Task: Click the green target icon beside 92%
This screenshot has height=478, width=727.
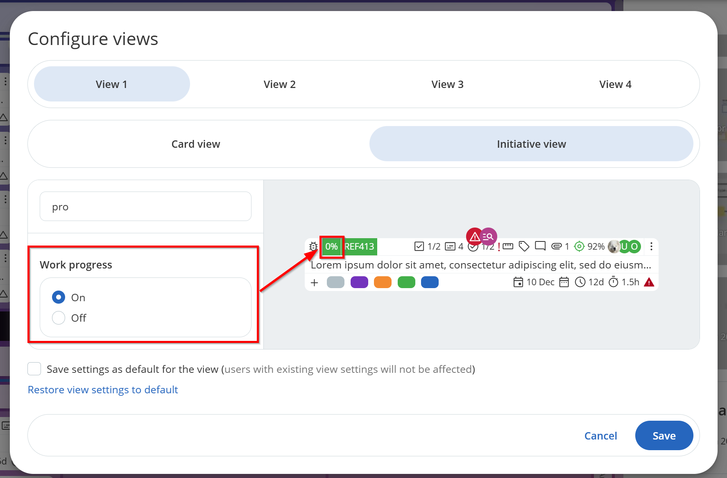Action: pos(579,246)
